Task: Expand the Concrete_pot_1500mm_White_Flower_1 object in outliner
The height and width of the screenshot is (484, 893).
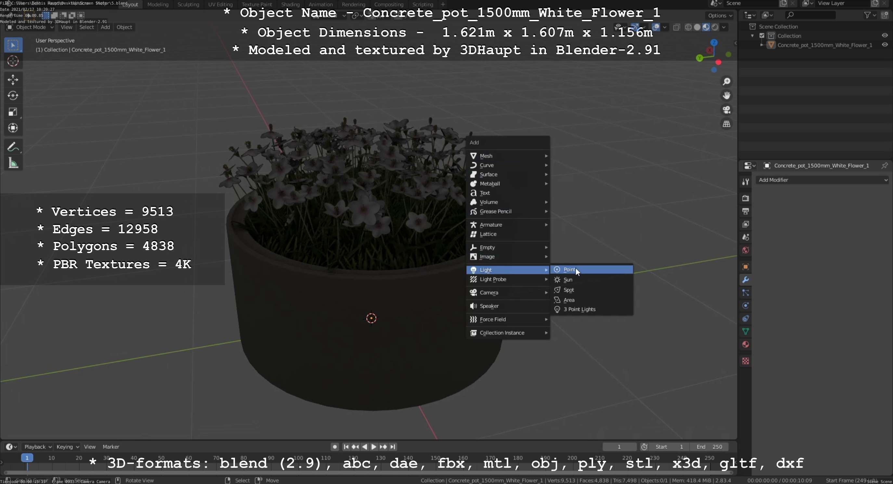Action: 762,45
